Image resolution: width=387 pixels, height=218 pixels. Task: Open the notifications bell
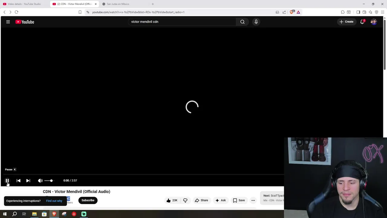coord(362,22)
